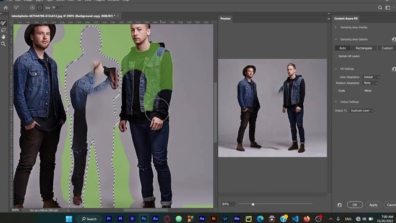Image resolution: width=396 pixels, height=223 pixels.
Task: Open Microsoft Edge from the taskbar
Action: coord(260,219)
